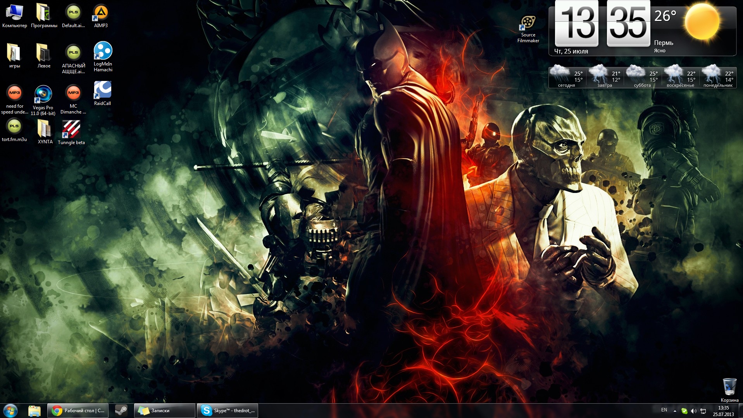Click the hour flip card showing 13
This screenshot has height=418, width=743.
coord(577,23)
